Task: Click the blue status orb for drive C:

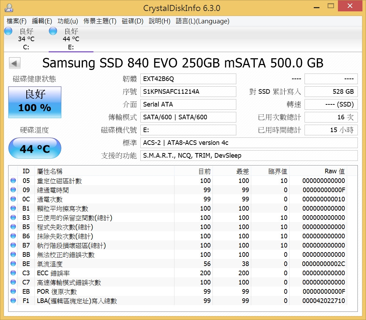Action: [8, 31]
